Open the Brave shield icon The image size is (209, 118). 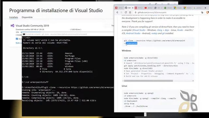207,12
